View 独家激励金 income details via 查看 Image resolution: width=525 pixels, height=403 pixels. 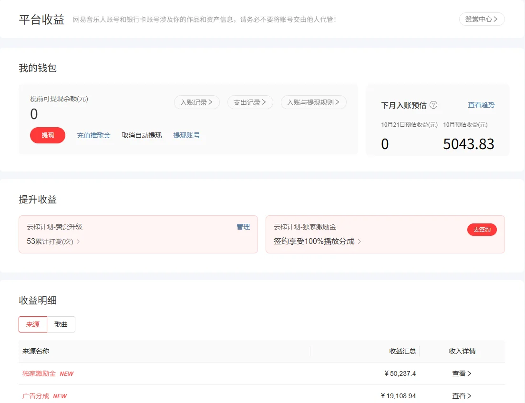click(x=461, y=373)
